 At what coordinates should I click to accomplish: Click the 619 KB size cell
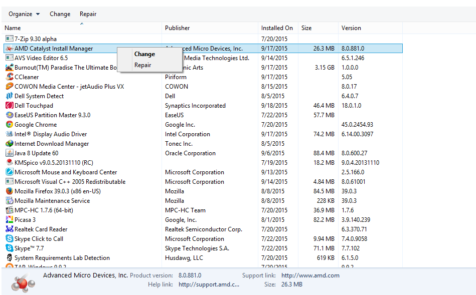pos(326,258)
